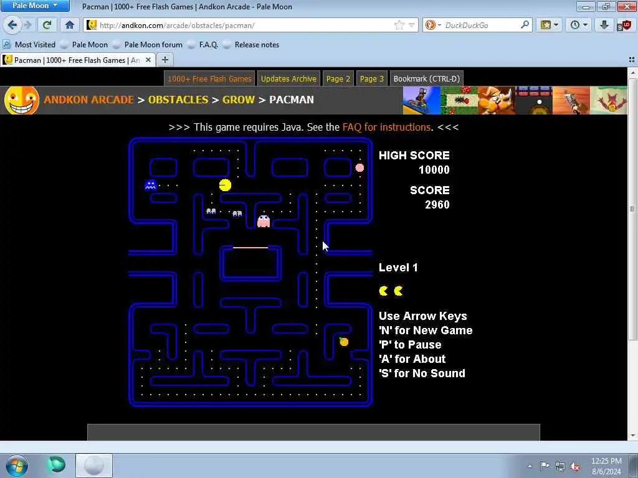Screen dimensions: 638x478
Task: Go to Page 3 link
Action: tap(372, 79)
